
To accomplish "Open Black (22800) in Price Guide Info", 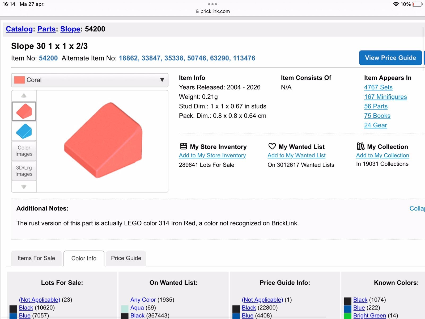I will tap(249, 308).
